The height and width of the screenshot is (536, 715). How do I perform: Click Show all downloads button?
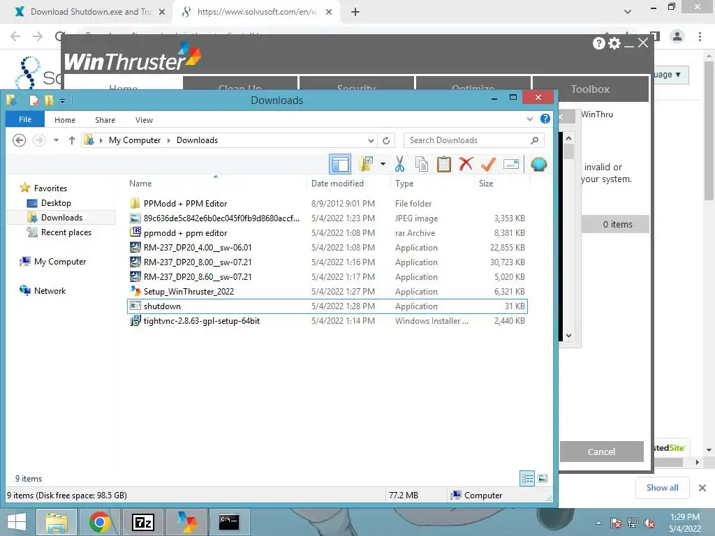click(662, 488)
